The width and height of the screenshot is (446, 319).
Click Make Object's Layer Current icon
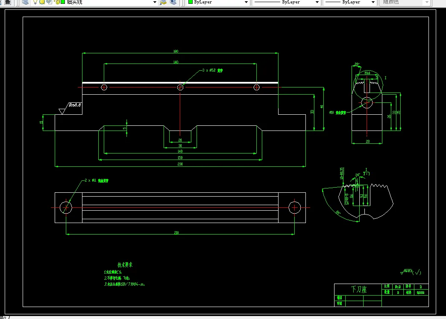pos(163,2)
